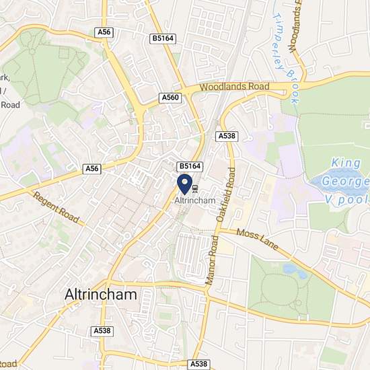Select the A560 road shield label
370x370 pixels.
(x=170, y=98)
